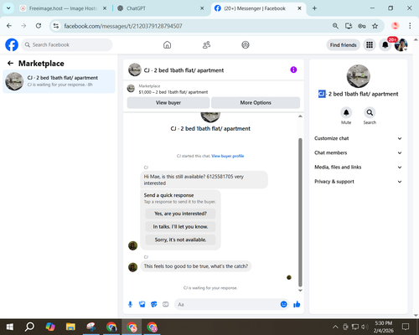Send 'In talks. I'll let you know.' response
Image resolution: width=419 pixels, height=335 pixels.
pos(180,227)
